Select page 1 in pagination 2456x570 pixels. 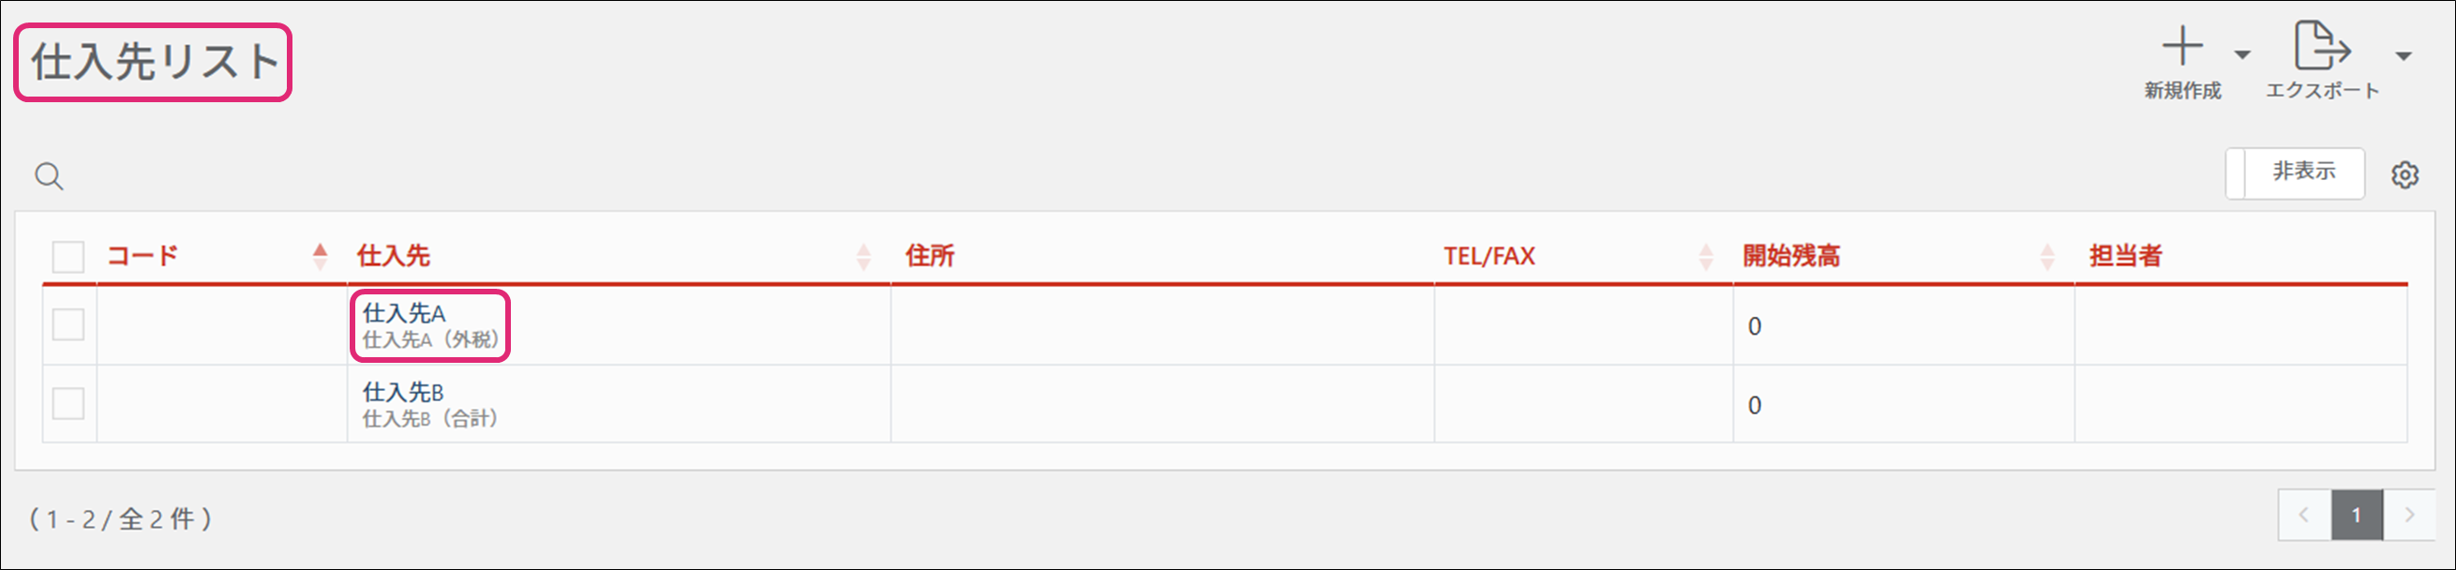click(x=2356, y=516)
